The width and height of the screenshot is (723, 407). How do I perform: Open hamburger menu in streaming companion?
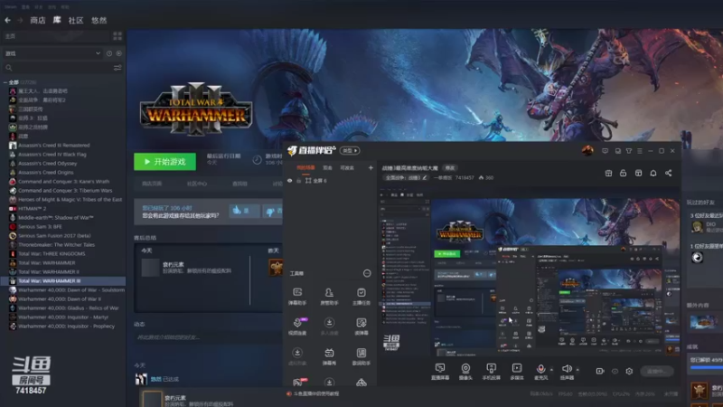pos(640,151)
